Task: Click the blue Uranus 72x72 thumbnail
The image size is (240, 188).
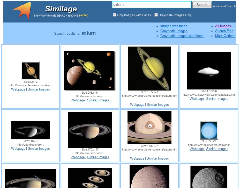Action: (x=209, y=130)
